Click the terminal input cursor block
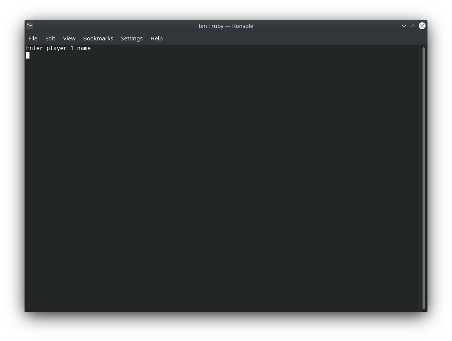This screenshot has width=452, height=341. (28, 55)
